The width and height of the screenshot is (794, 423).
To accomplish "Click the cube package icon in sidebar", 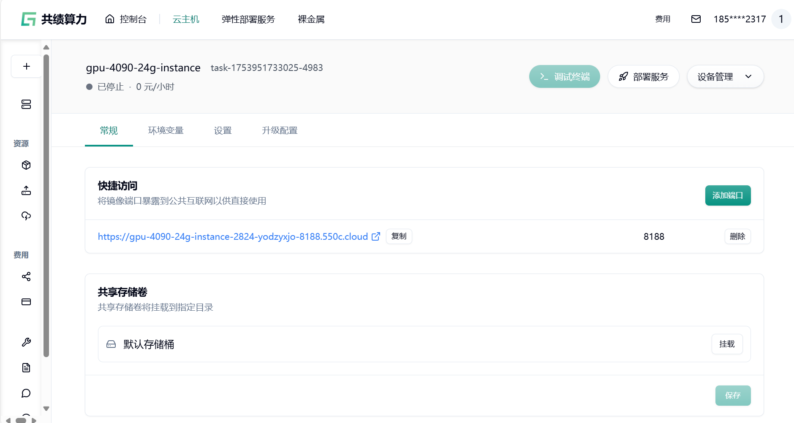I will point(26,165).
